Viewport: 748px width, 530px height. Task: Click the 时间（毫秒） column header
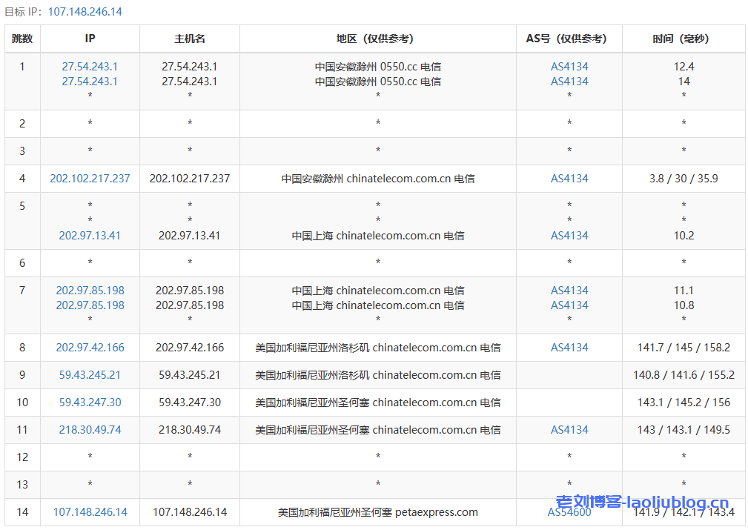(x=684, y=39)
